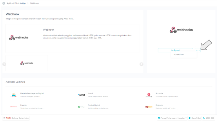Click the Webhook description card title
Image resolution: width=220 pixels, height=121 pixels.
click(x=49, y=30)
